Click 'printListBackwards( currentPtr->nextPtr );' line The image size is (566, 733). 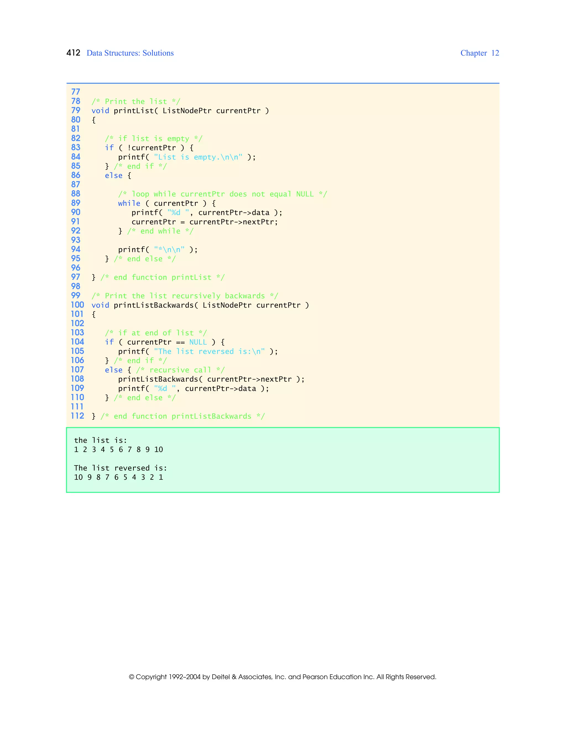(x=212, y=379)
